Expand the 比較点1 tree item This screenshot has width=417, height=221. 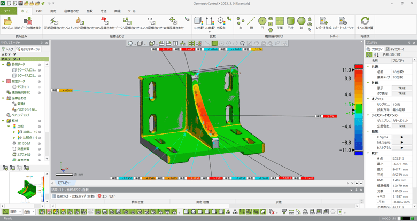(x=14, y=138)
